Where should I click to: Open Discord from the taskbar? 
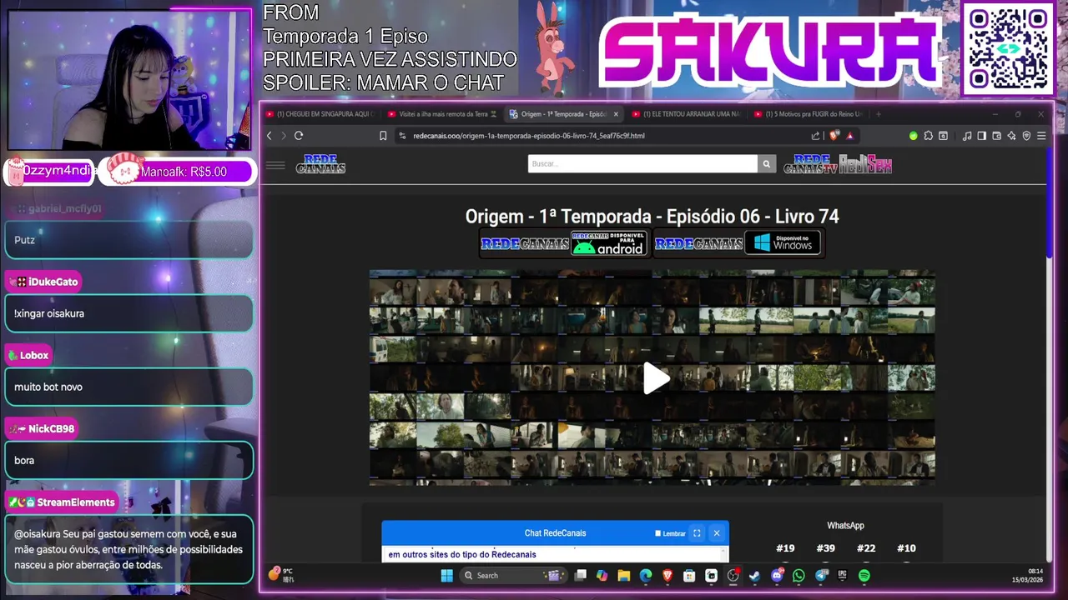click(777, 575)
